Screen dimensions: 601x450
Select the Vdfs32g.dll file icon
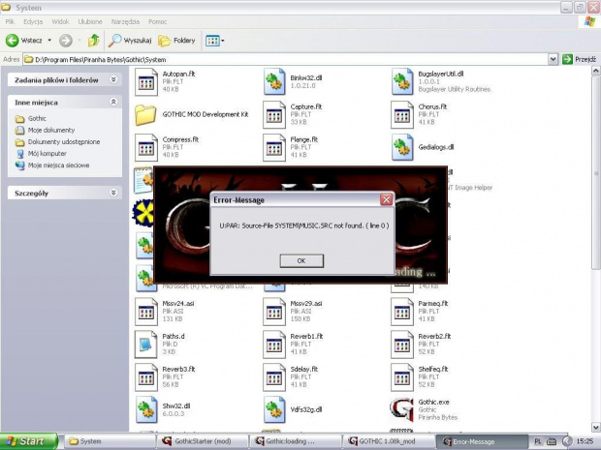[x=274, y=409]
